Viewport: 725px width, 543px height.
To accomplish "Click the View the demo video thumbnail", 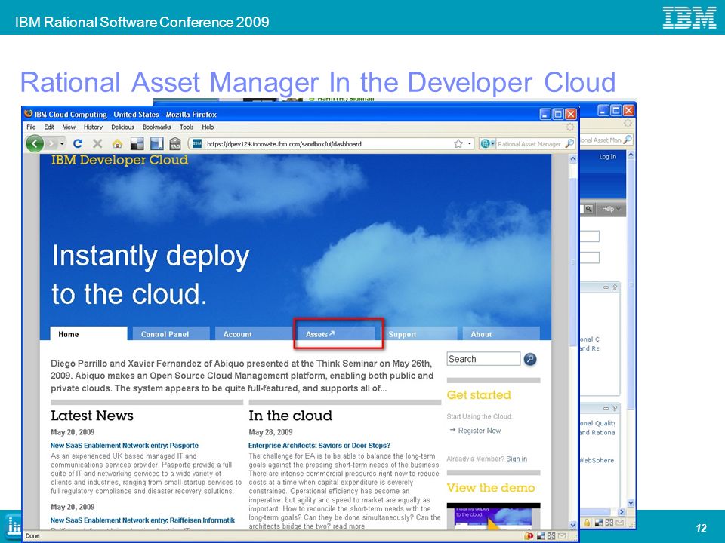I will pos(493,516).
